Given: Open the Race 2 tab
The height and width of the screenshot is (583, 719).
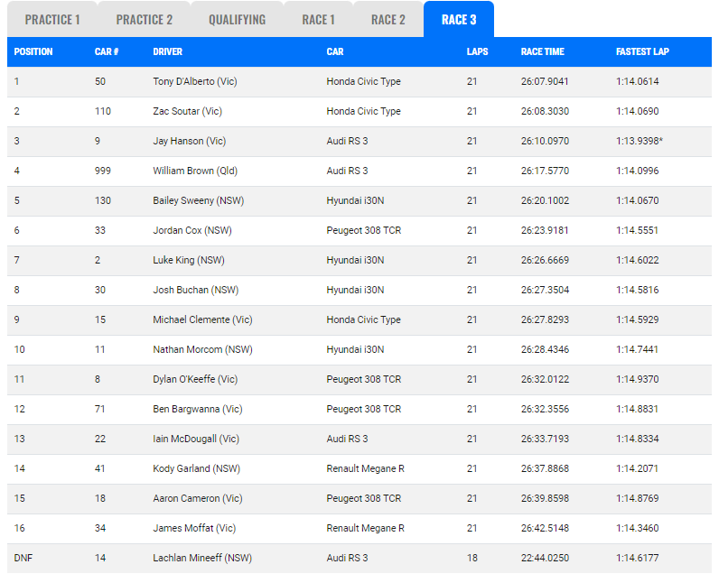Looking at the screenshot, I should click(388, 20).
